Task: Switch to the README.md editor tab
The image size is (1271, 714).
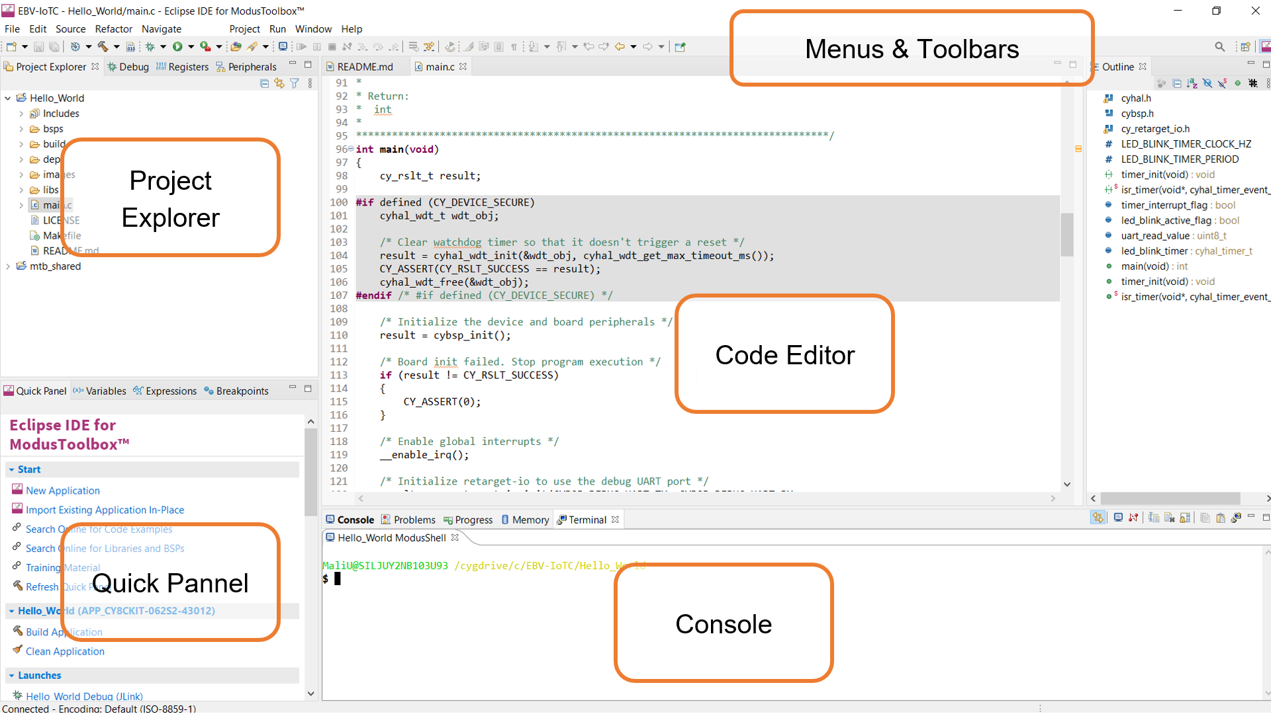Action: tap(363, 67)
